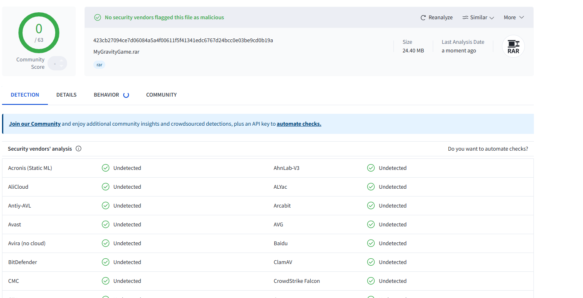Click the rar file tag
The image size is (583, 298).
(99, 65)
